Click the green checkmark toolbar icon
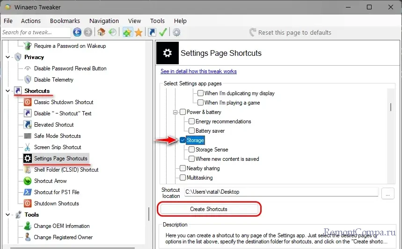This screenshot has height=249, width=402. [x=163, y=32]
